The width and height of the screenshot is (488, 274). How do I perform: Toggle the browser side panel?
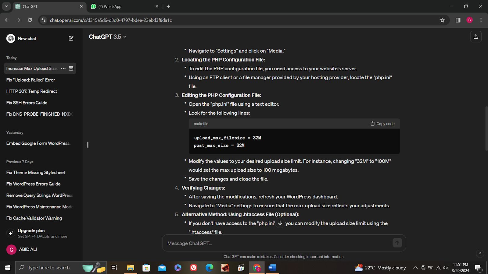pyautogui.click(x=458, y=20)
